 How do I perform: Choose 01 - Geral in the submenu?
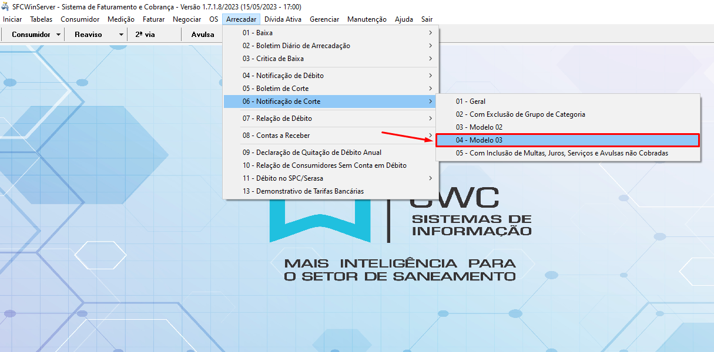[470, 101]
